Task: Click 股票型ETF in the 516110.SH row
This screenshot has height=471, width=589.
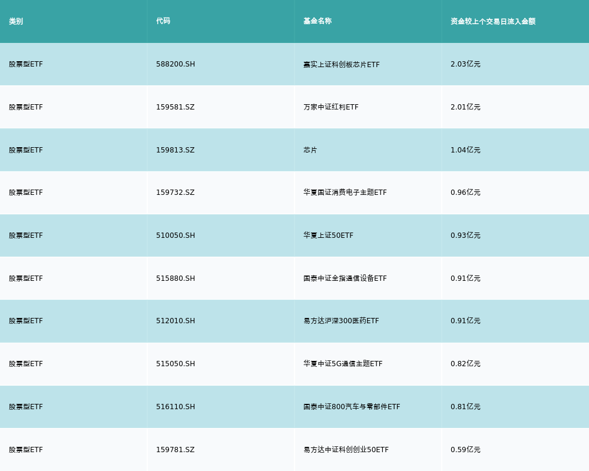Action: tap(26, 407)
